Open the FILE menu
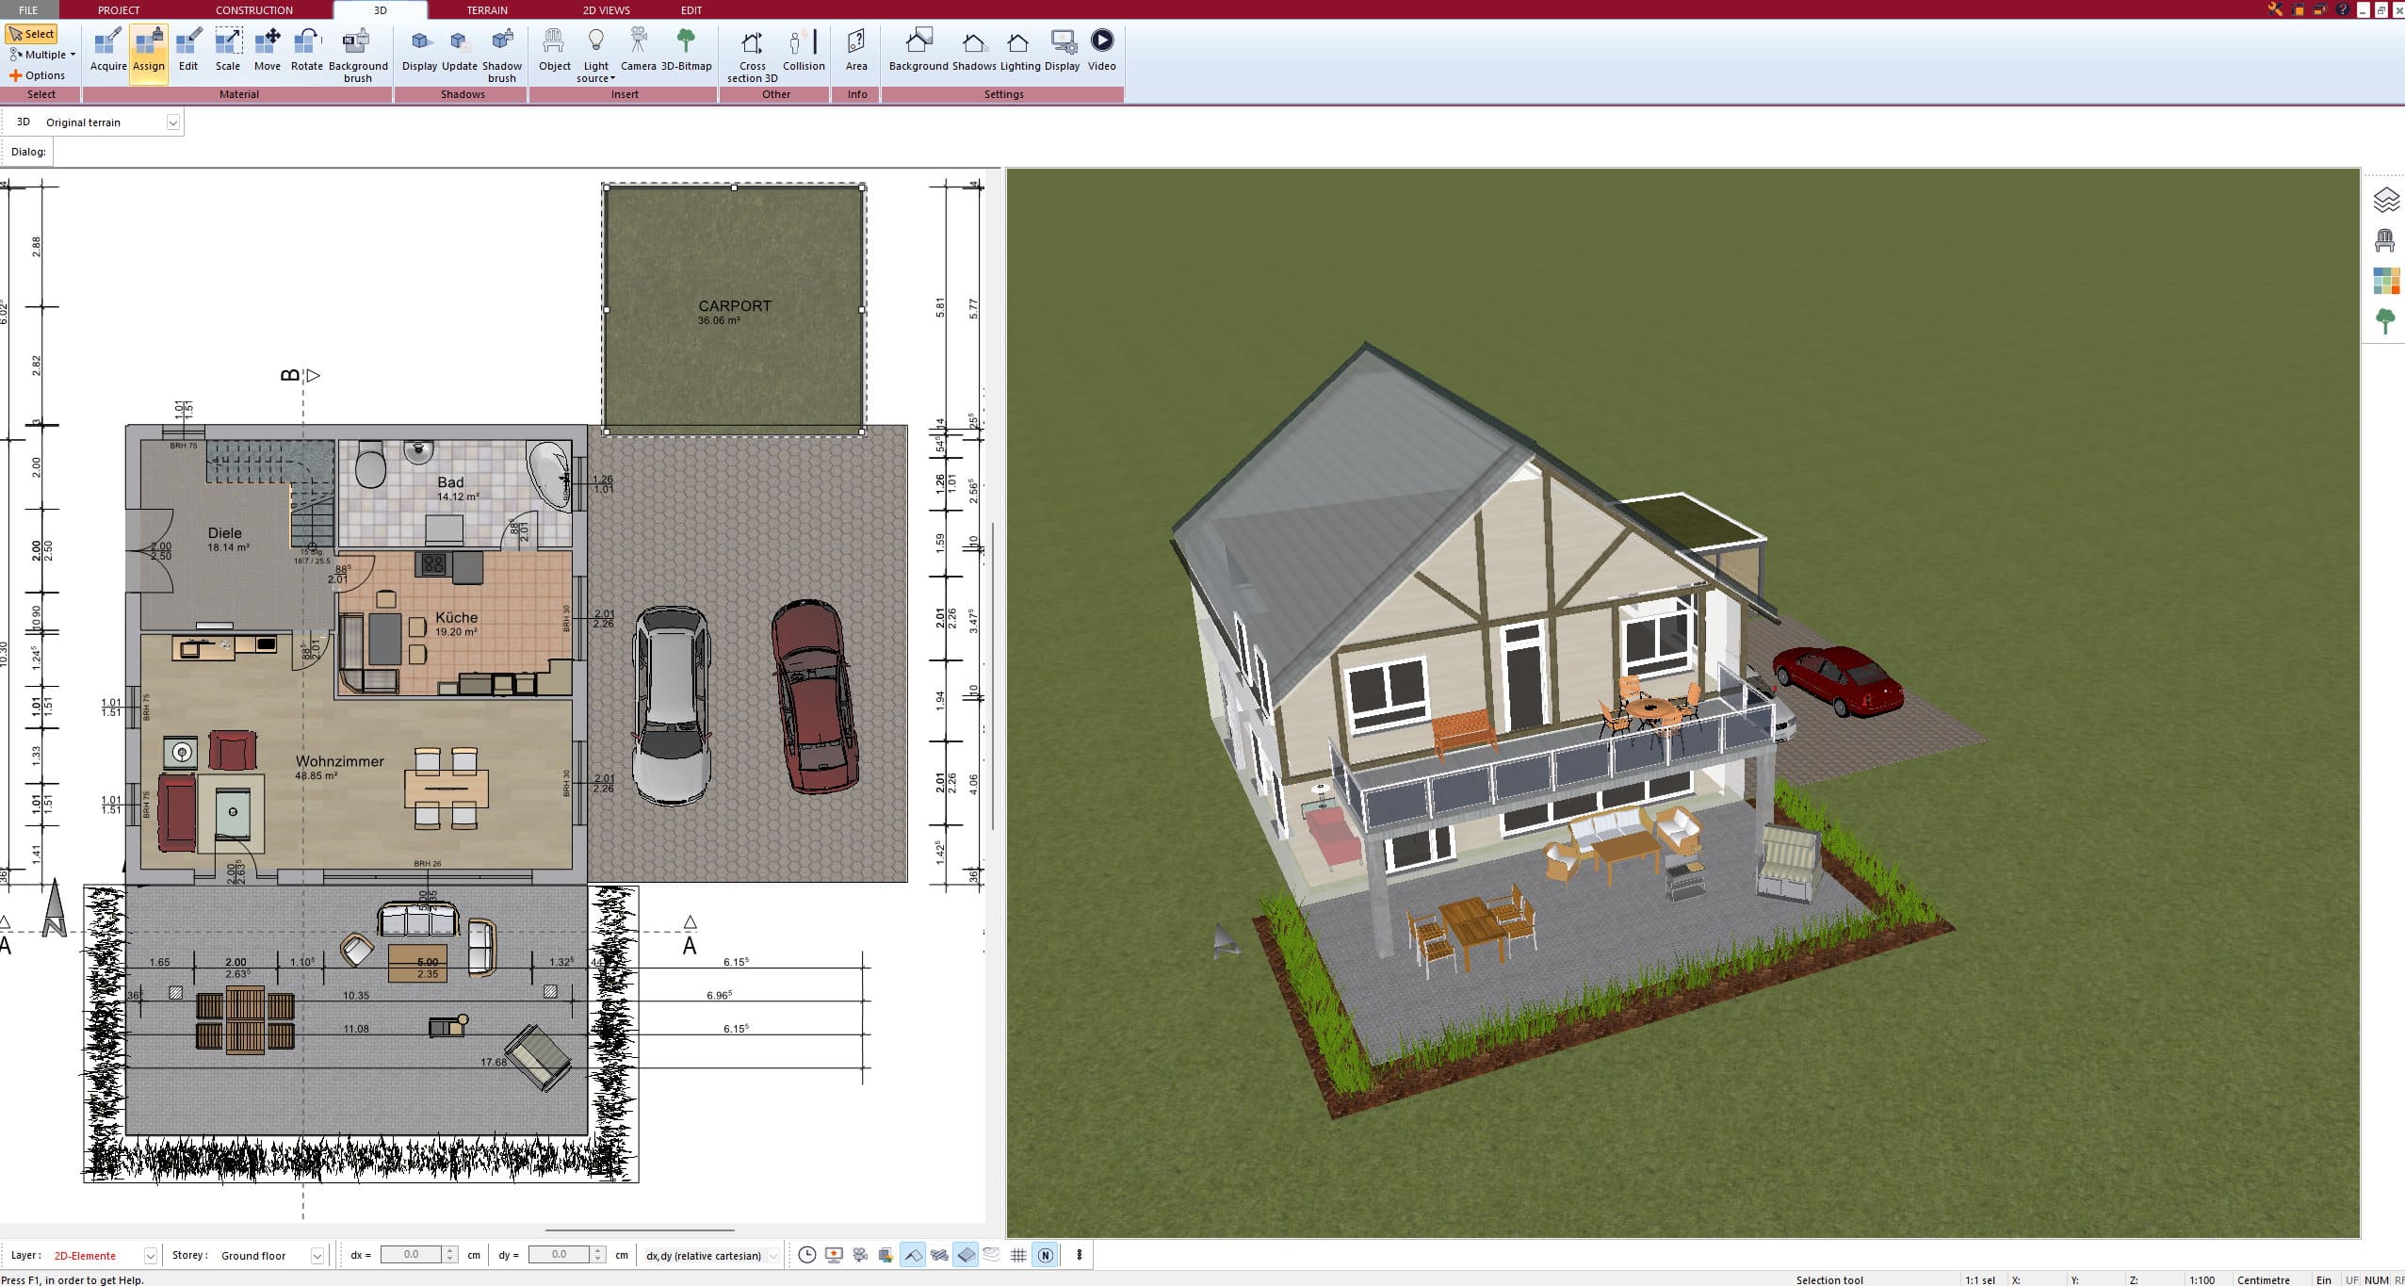The image size is (2405, 1286). click(x=26, y=10)
